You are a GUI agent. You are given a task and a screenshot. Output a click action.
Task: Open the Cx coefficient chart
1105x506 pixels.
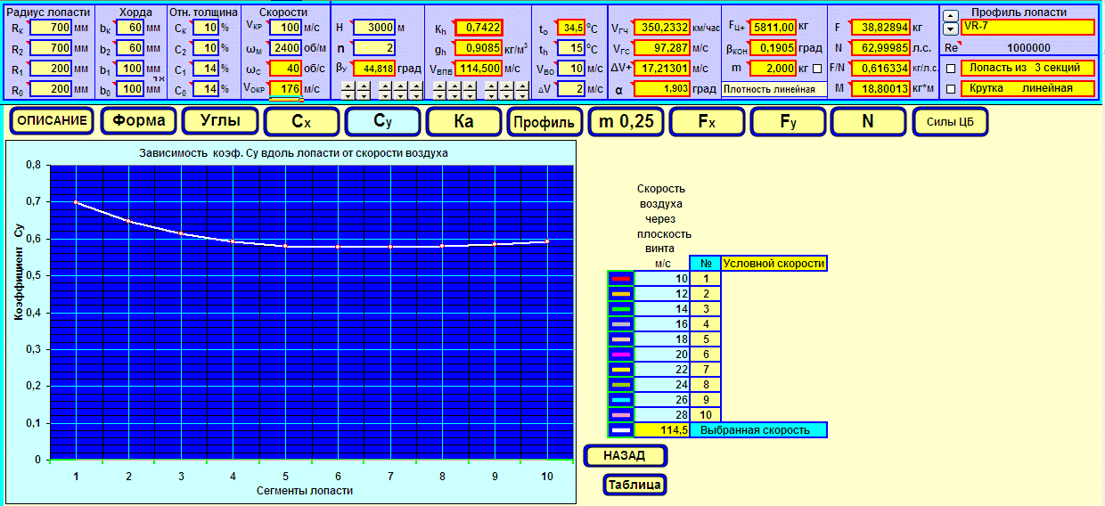coord(302,122)
